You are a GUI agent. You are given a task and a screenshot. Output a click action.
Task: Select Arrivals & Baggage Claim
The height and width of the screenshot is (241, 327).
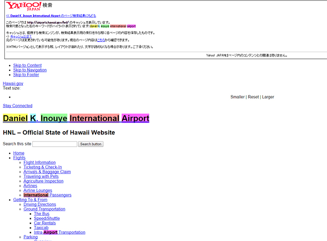(x=47, y=172)
